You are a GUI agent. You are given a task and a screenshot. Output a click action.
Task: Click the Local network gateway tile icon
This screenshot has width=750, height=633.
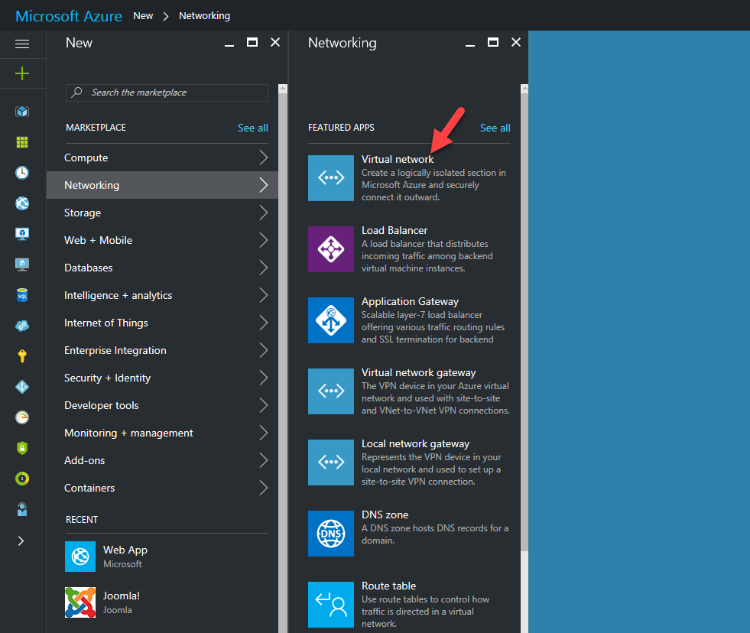tap(331, 463)
